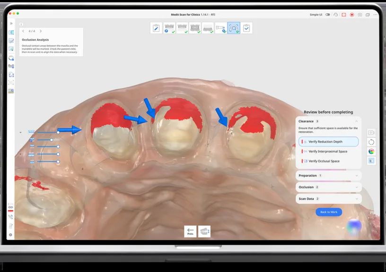The height and width of the screenshot is (272, 386).
Task: Select the eraser-style edit tool in sidebar
Action: click(x=11, y=41)
